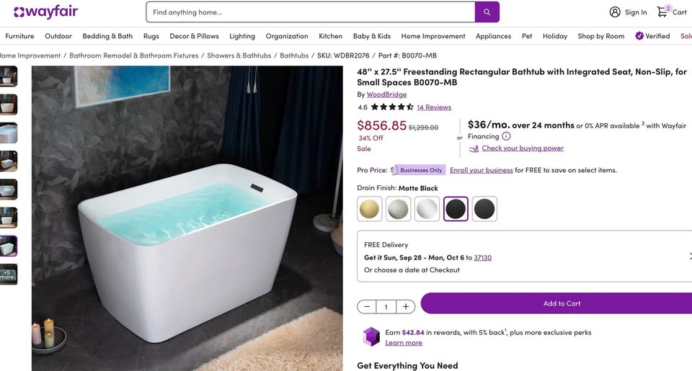Click the buying power hand icon
The height and width of the screenshot is (371, 692).
coord(474,148)
